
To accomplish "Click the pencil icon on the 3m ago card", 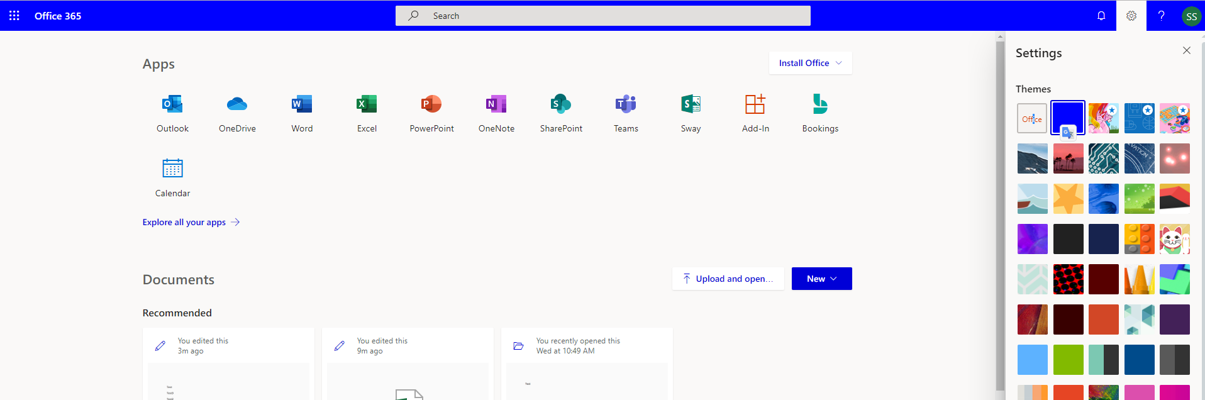I will [160, 346].
